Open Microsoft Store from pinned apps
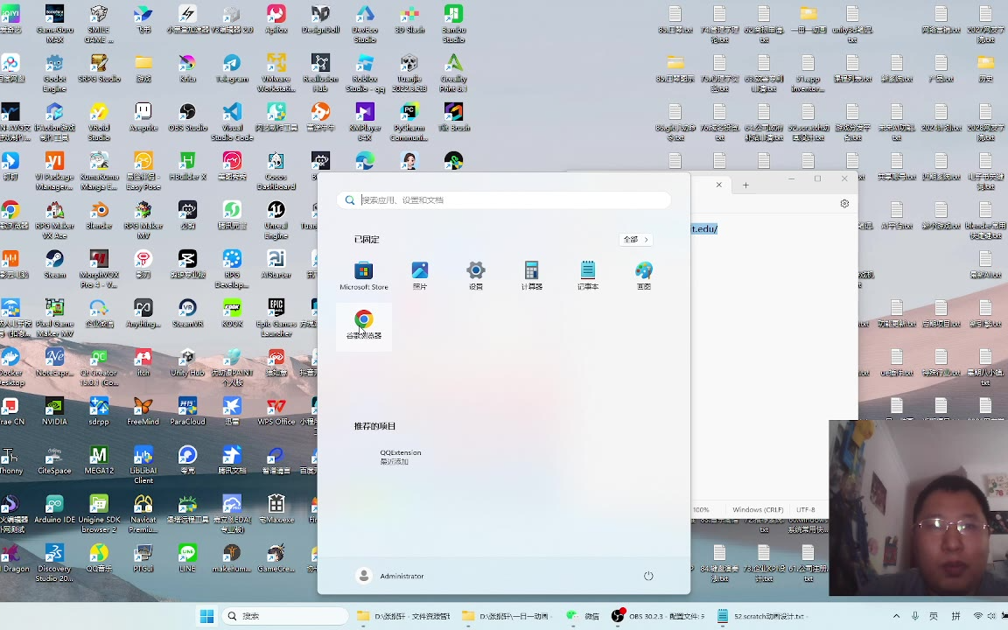The image size is (1008, 630). [x=363, y=276]
